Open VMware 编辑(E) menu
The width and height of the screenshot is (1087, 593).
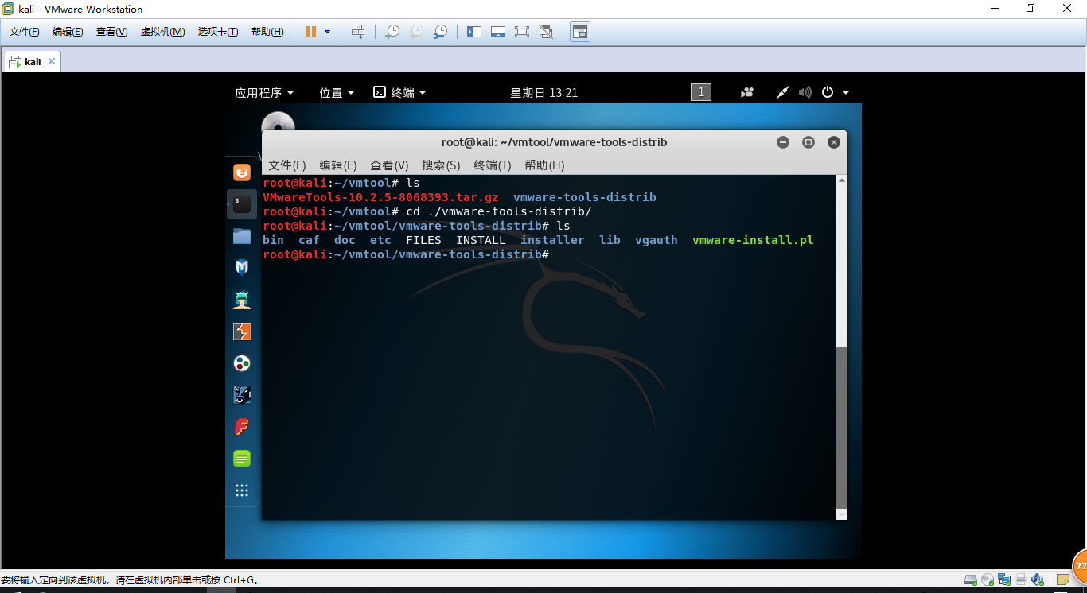(68, 32)
